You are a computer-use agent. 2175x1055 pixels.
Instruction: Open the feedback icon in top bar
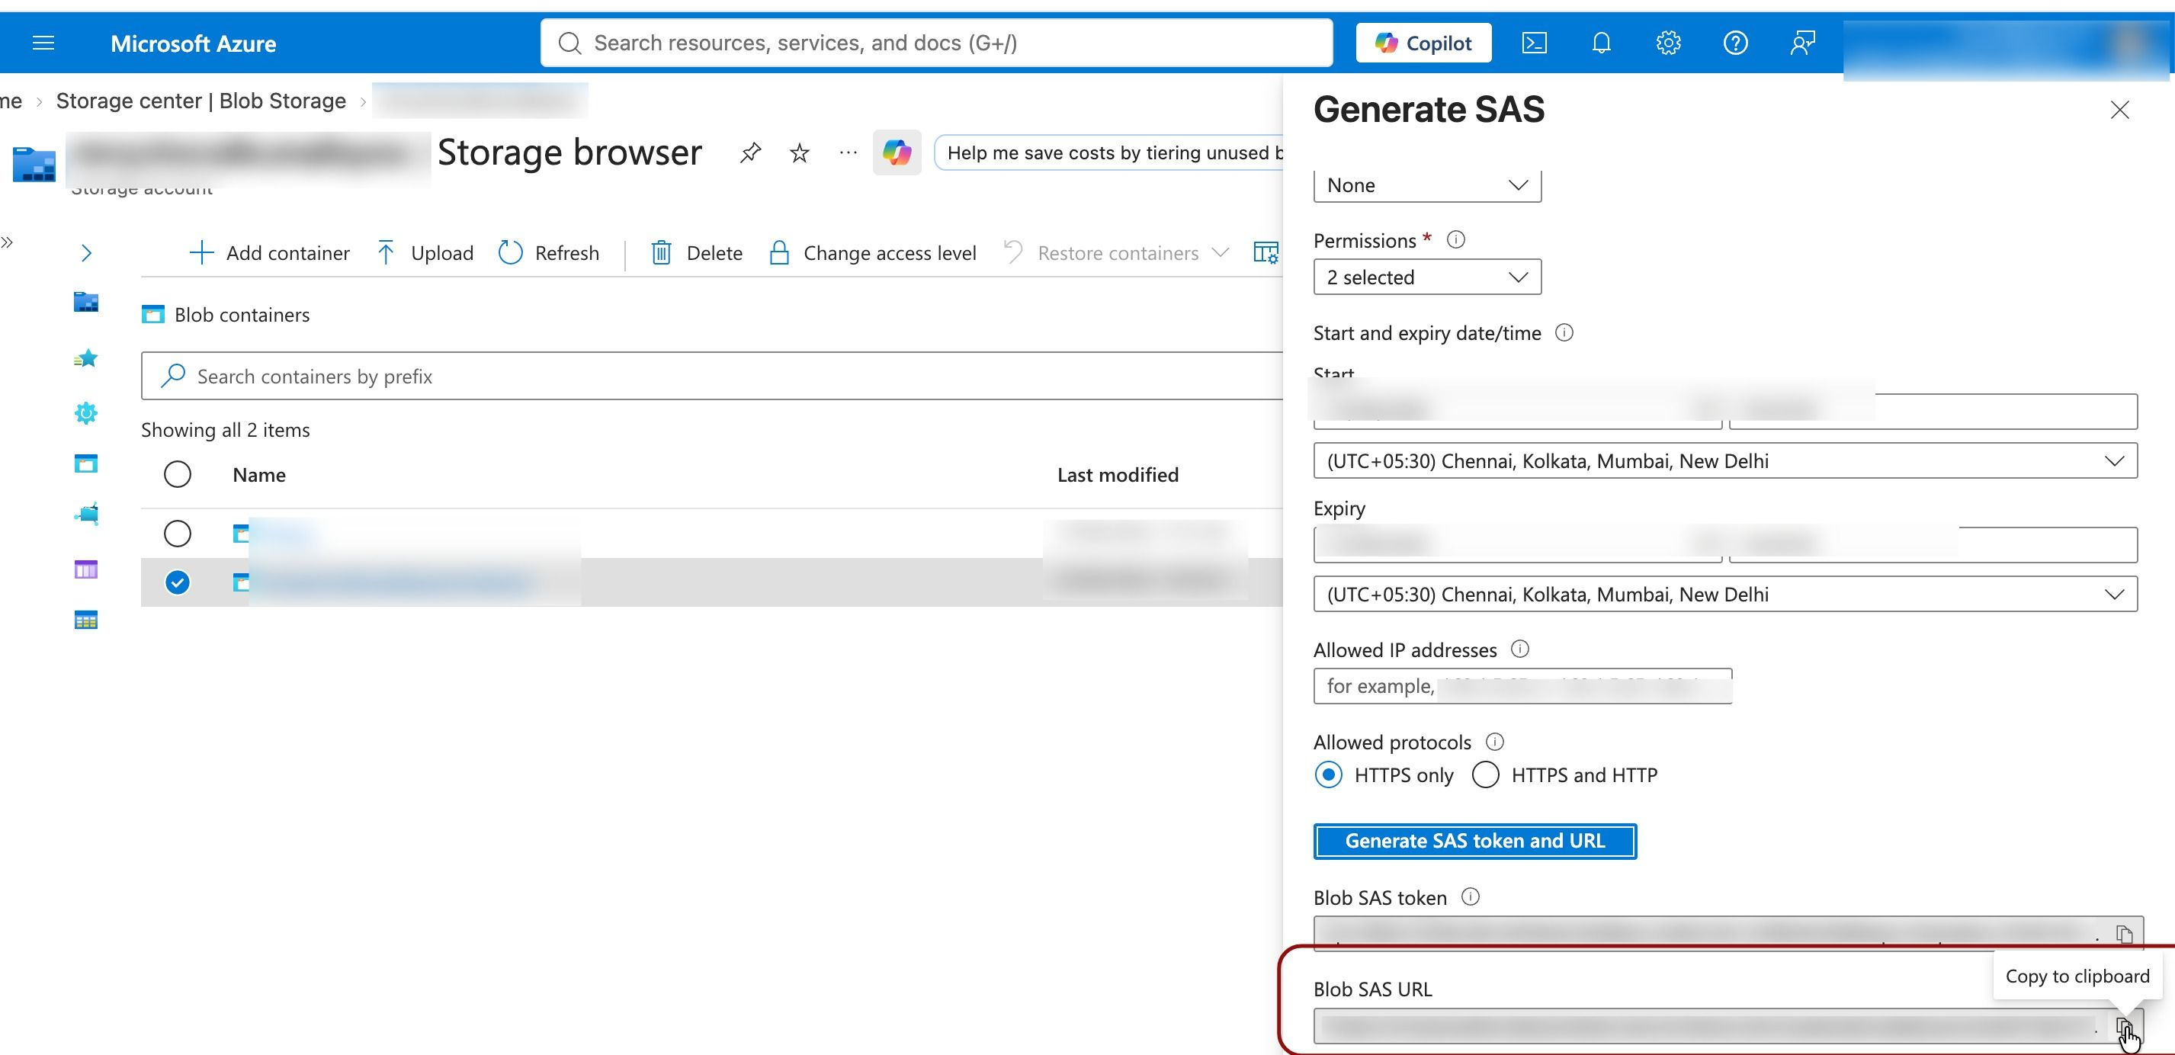[x=1803, y=43]
